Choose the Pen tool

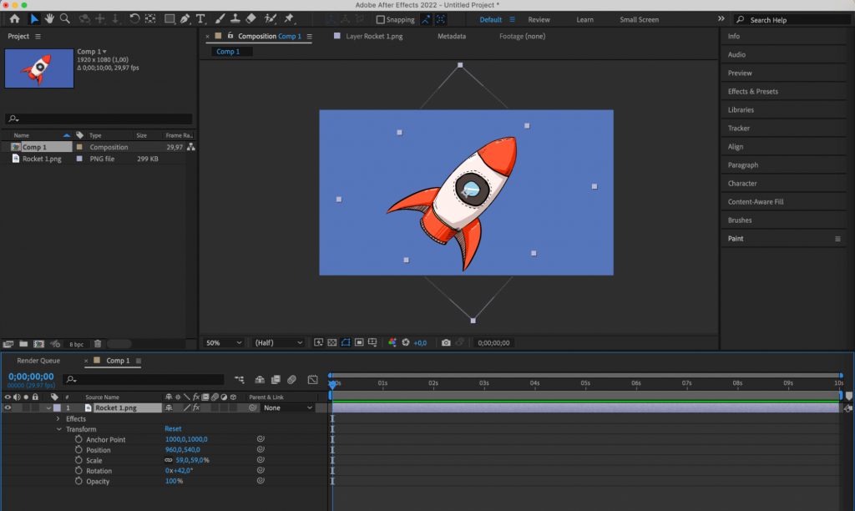[185, 18]
